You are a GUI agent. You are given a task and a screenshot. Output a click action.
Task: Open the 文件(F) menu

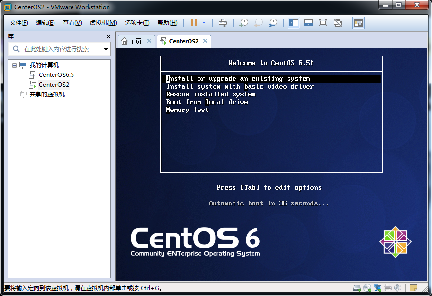(x=19, y=23)
